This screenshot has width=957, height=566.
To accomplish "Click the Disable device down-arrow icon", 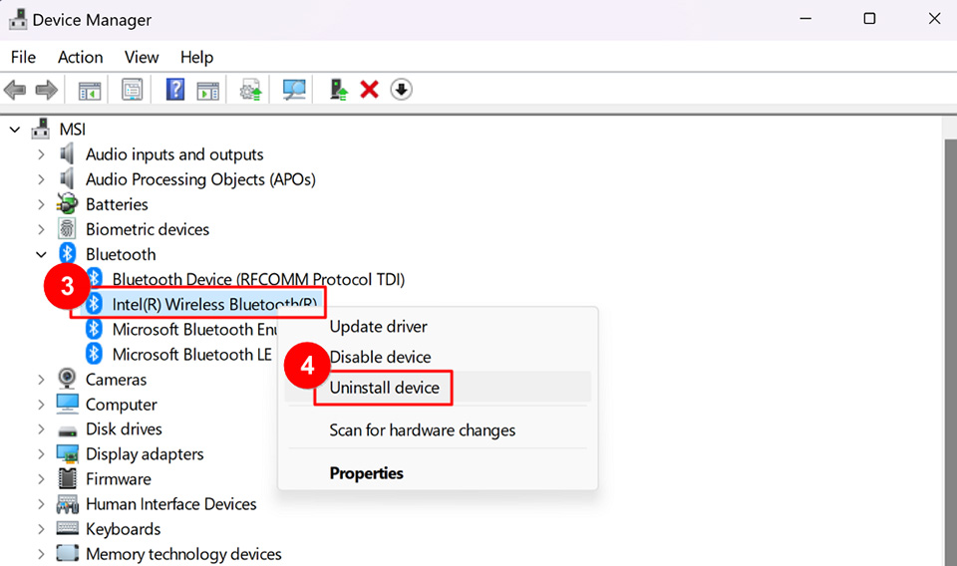I will (x=401, y=90).
